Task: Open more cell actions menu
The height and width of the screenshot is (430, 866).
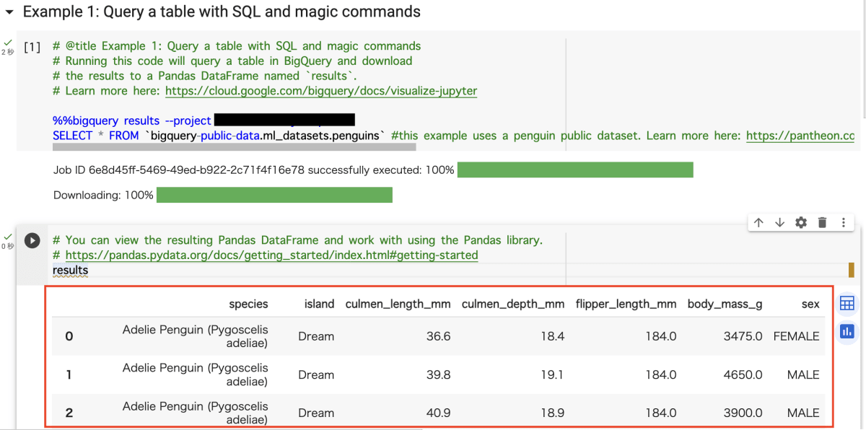Action: click(843, 223)
